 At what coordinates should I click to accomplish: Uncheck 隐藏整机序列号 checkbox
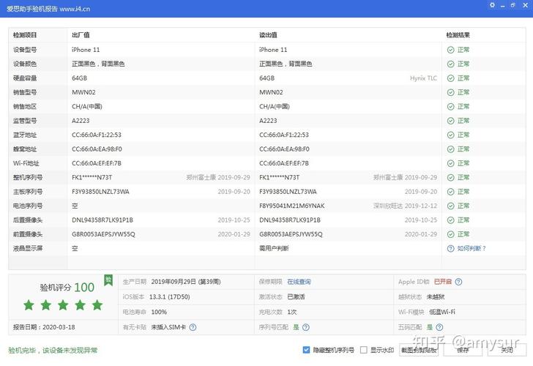[x=306, y=350]
